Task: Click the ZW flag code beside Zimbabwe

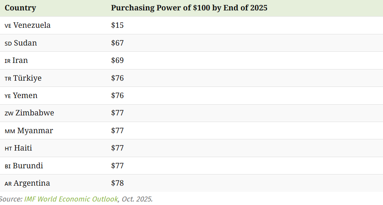Action: click(x=9, y=114)
